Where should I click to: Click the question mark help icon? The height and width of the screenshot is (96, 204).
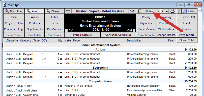(179, 11)
